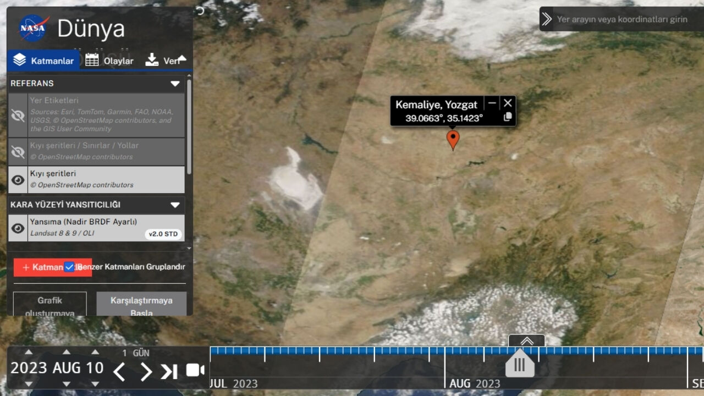Go to the previous day arrow
This screenshot has width=704, height=396.
point(119,372)
